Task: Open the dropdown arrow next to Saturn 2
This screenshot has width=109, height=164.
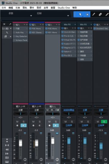Action: (75, 52)
